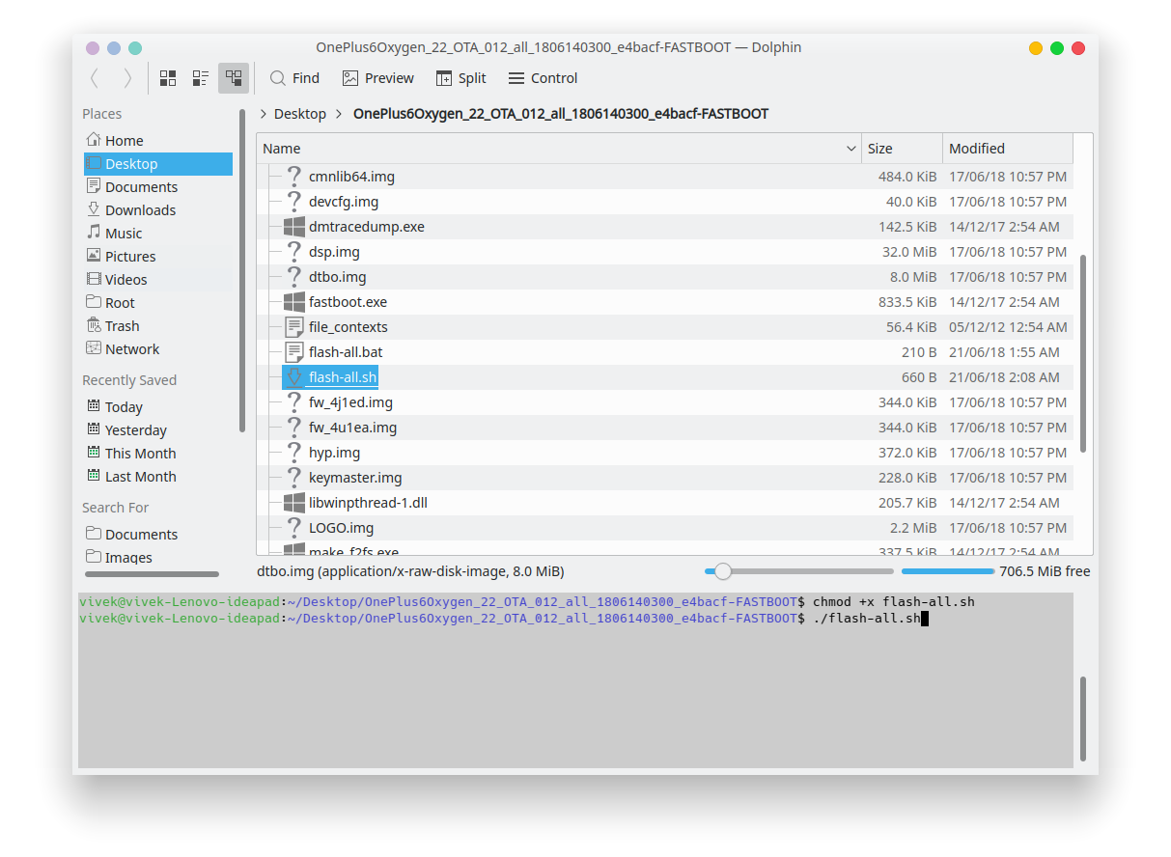Toggle the Preview option
This screenshot has width=1171, height=857.
(x=377, y=78)
